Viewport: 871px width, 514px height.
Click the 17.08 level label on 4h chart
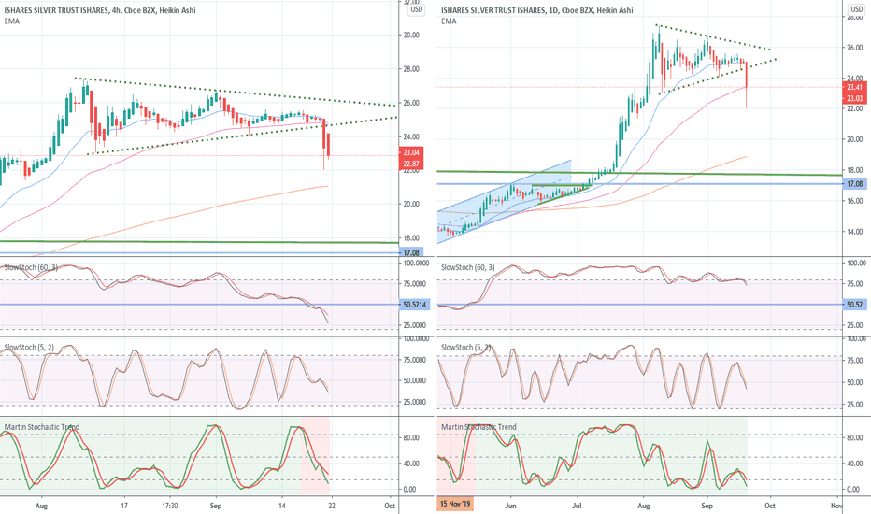(411, 252)
